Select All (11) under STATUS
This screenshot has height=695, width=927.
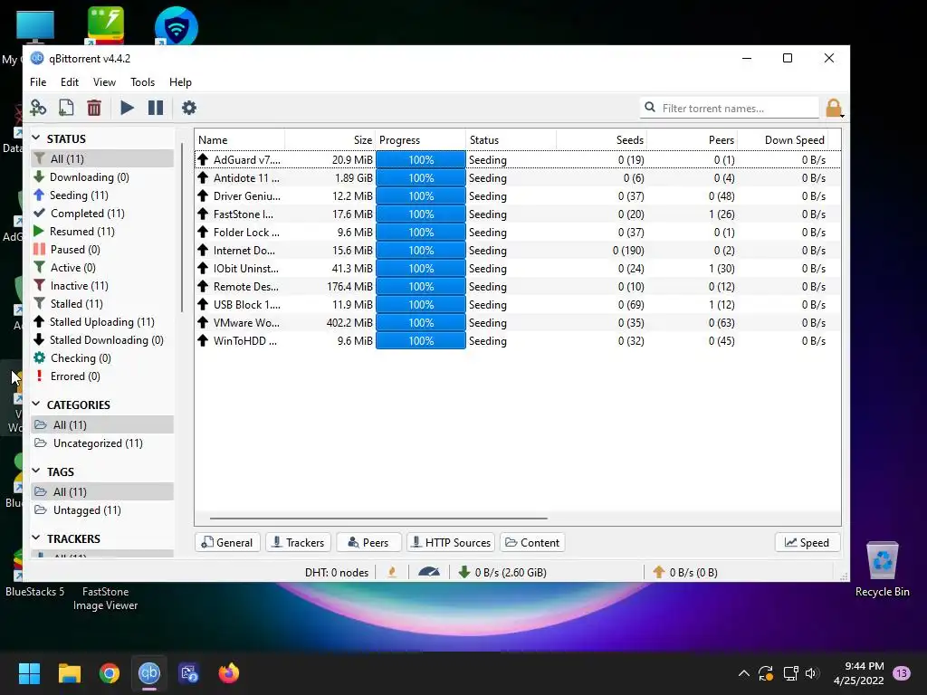pyautogui.click(x=102, y=159)
